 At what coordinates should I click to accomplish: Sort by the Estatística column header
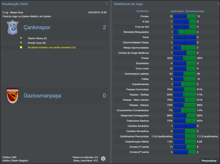click(x=142, y=11)
